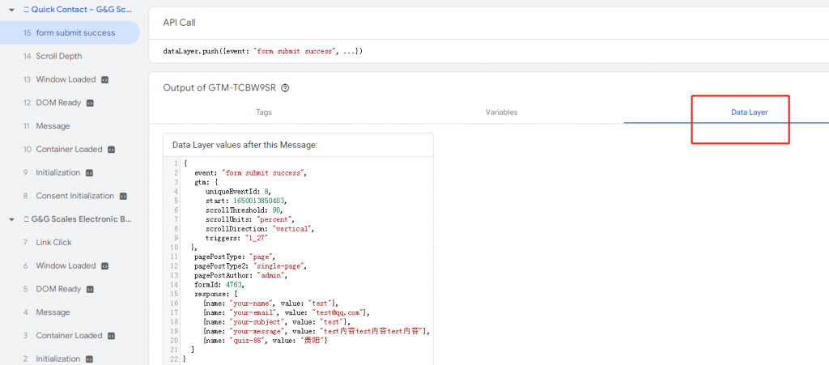Click the code badge beside DOM Ready event 12
Image resolution: width=829 pixels, height=365 pixels.
pyautogui.click(x=90, y=103)
